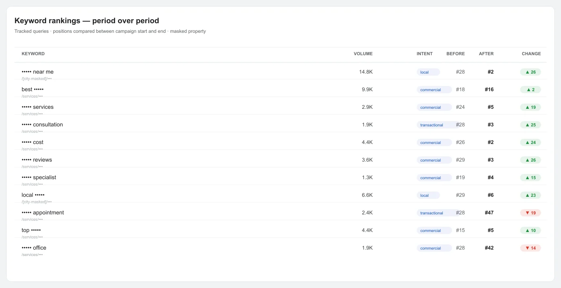Select the '••••• reviews' keyword
Viewport: 561px width, 288px height.
[x=37, y=160]
